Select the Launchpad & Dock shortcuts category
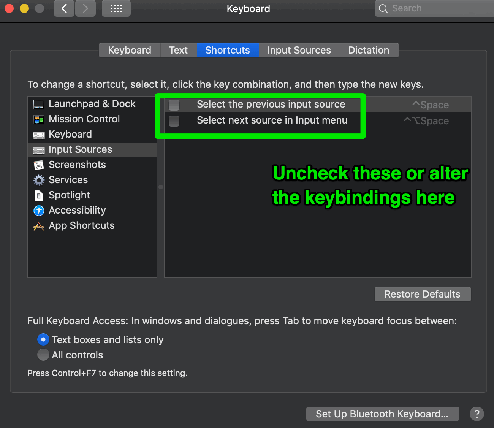This screenshot has width=494, height=428. pyautogui.click(x=92, y=103)
